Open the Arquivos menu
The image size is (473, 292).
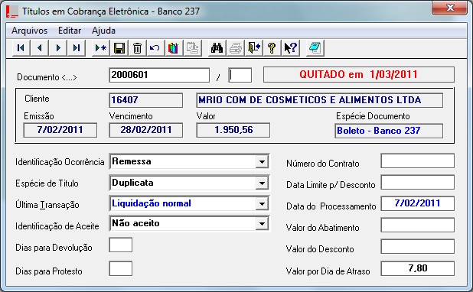(30, 31)
